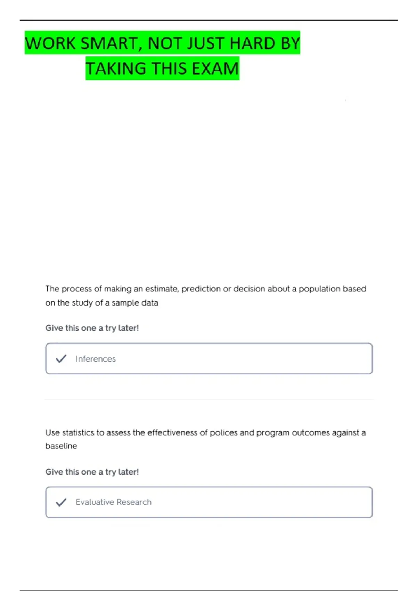The image size is (417, 591).
Task: Click "Give this one a try later!" above Inferences
Action: point(92,328)
